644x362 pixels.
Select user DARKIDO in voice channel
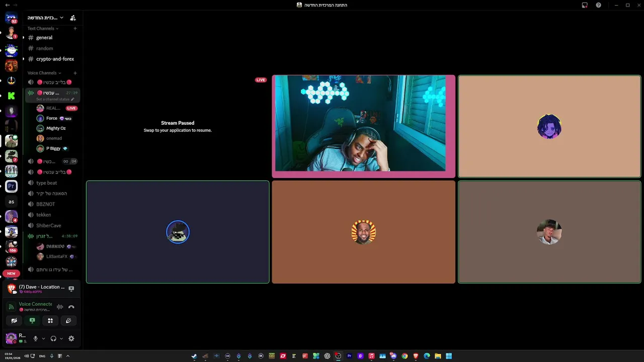coord(56,246)
